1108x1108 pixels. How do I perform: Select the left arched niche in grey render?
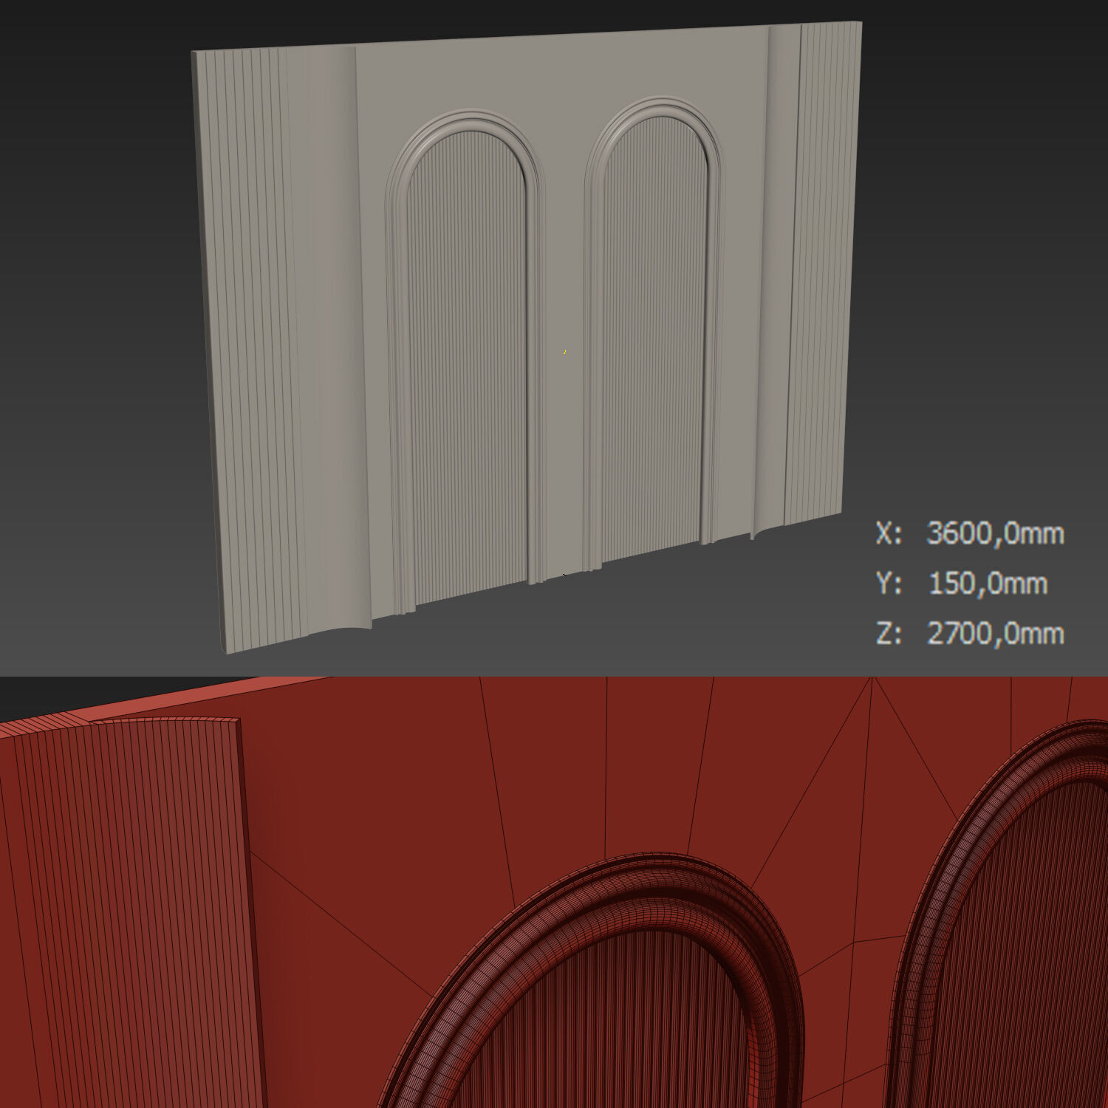tap(465, 362)
